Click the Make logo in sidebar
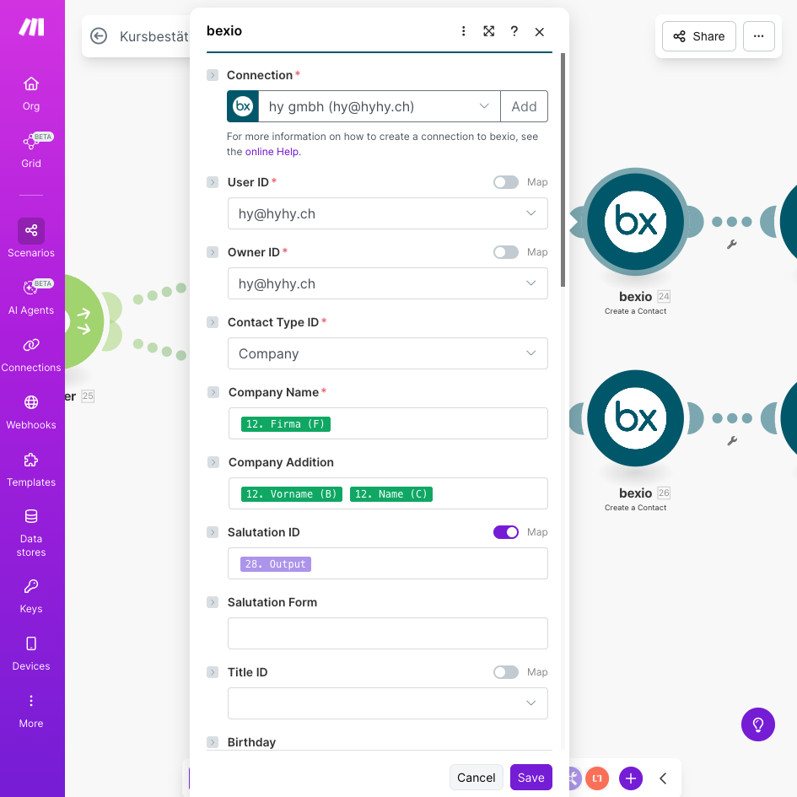797x797 pixels. 31,27
